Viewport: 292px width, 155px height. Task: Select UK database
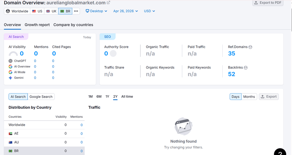(x=51, y=11)
